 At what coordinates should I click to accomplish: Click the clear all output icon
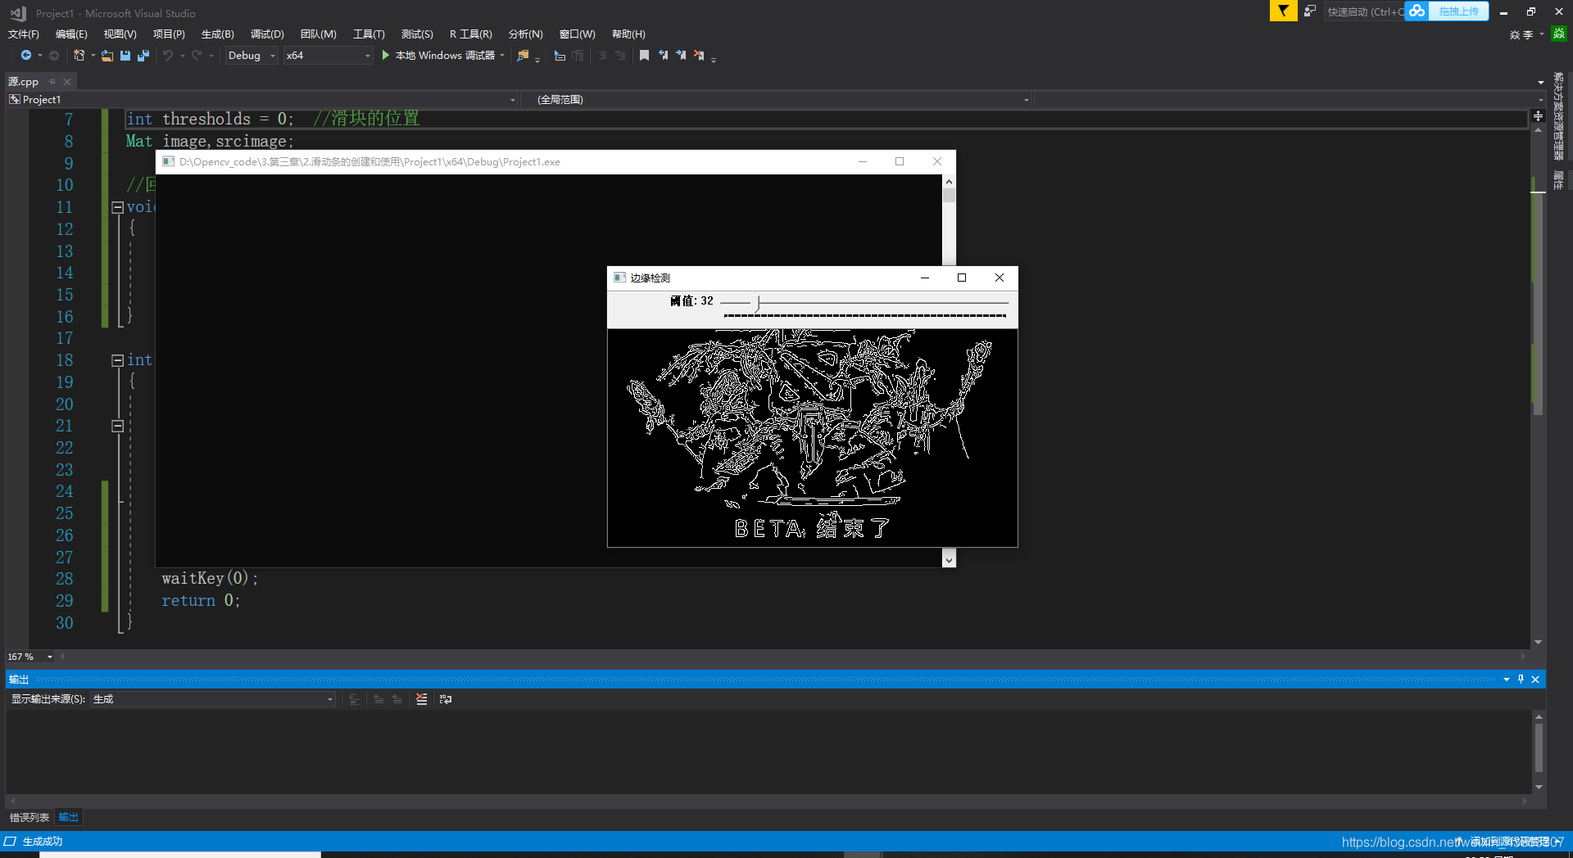[x=421, y=699]
